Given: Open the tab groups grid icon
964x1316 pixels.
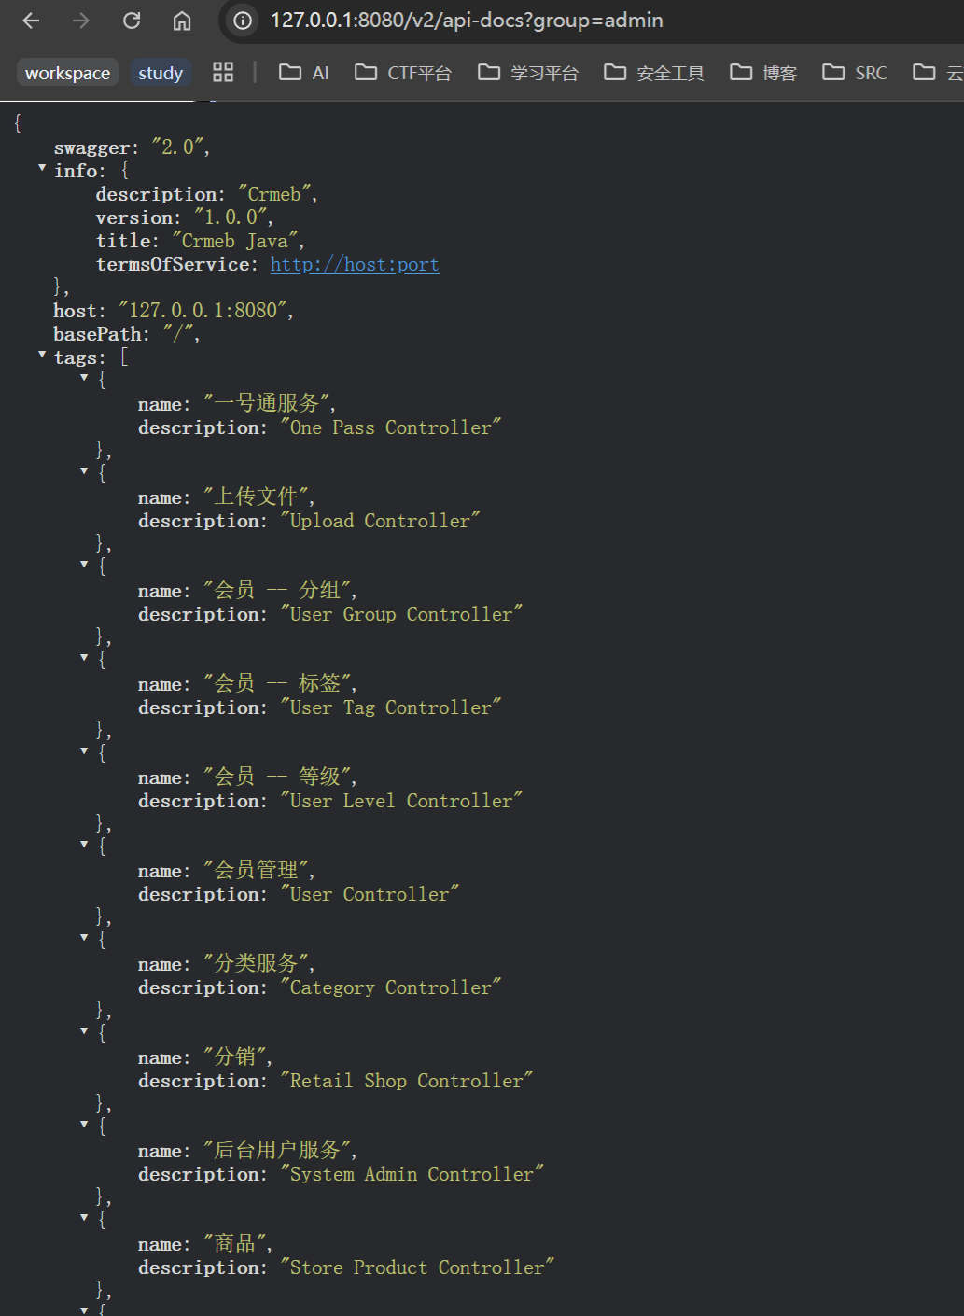Looking at the screenshot, I should coord(223,72).
